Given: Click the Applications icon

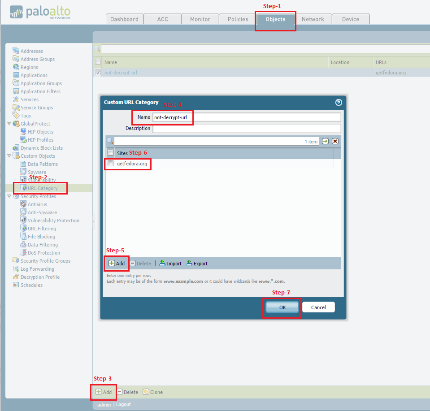Looking at the screenshot, I should pos(16,75).
